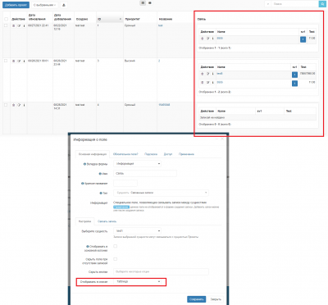Open search options arrow left of search field

(x=268, y=4)
